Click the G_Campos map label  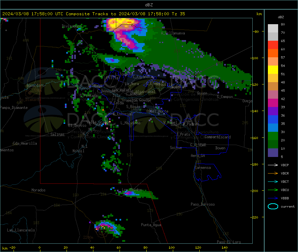tap(225, 97)
